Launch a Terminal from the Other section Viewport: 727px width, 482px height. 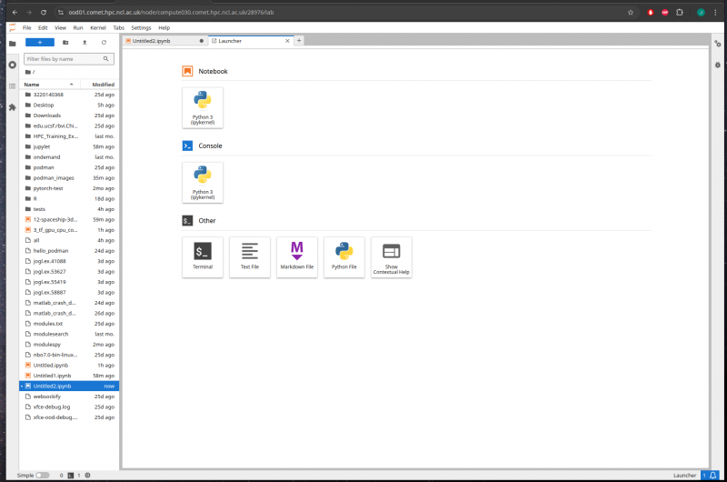[203, 257]
